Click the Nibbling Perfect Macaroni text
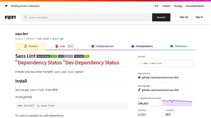This screenshot has height=118, width=211. 25,6
